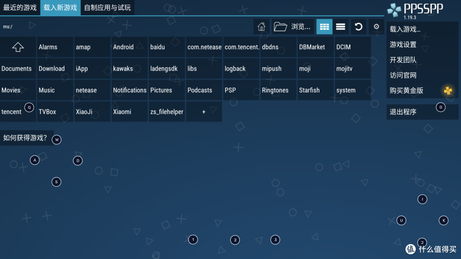Open the Notifications folder
Screen dimensions: 461x259
coord(129,90)
